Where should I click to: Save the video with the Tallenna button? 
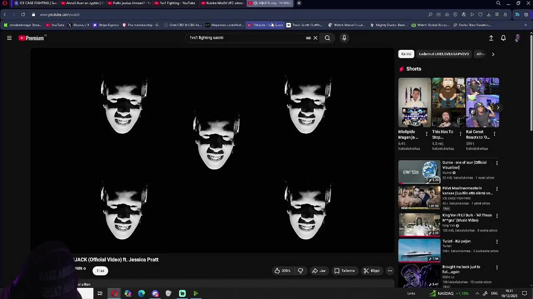point(345,271)
